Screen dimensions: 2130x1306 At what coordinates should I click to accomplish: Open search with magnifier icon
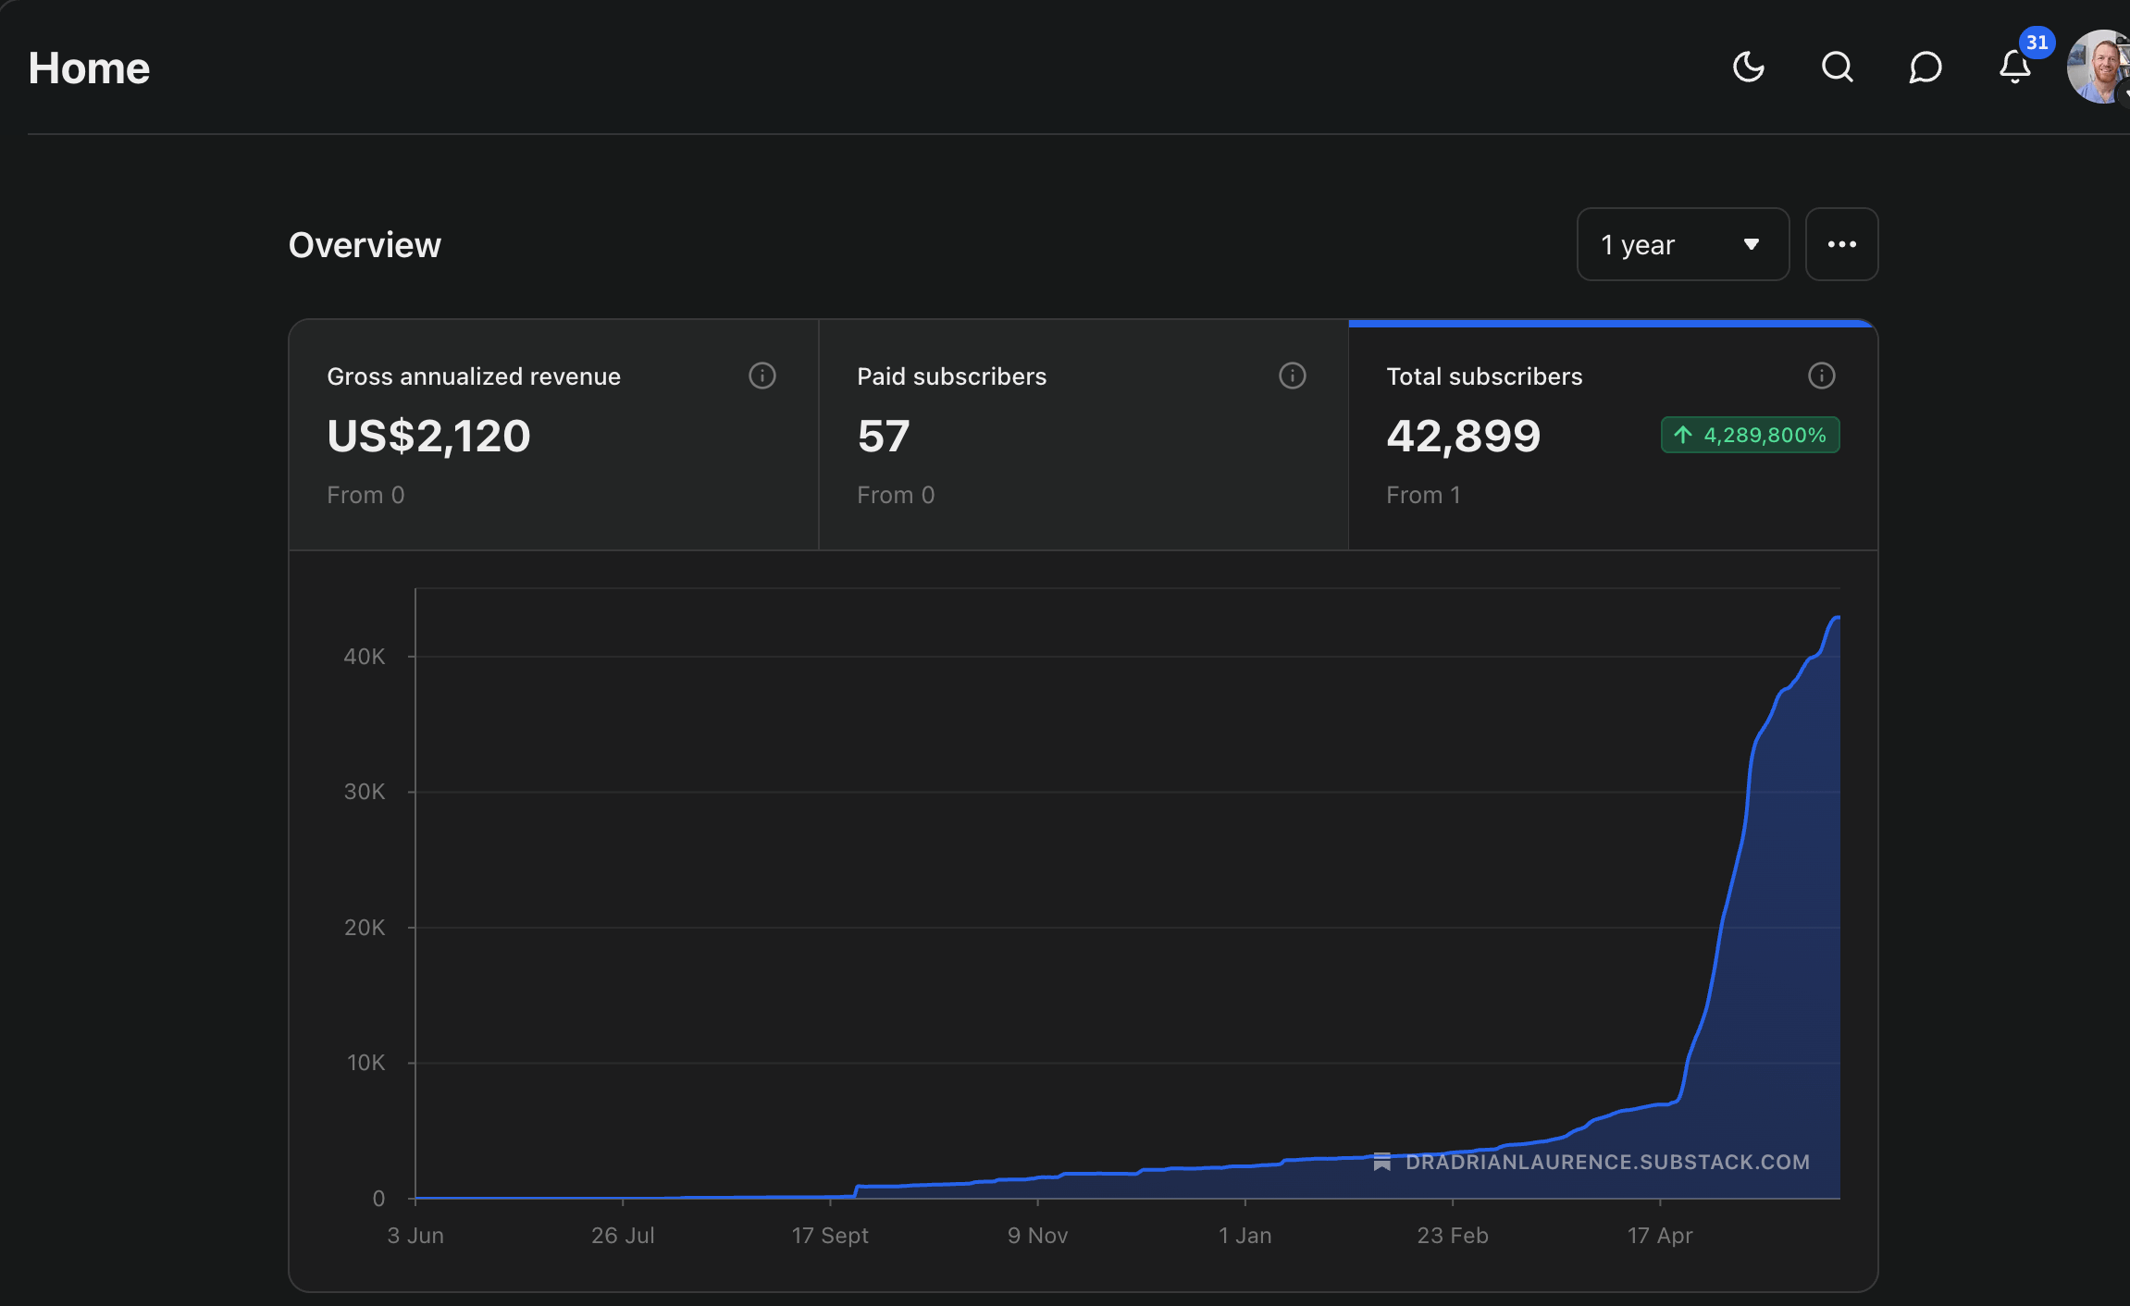pyautogui.click(x=1837, y=67)
